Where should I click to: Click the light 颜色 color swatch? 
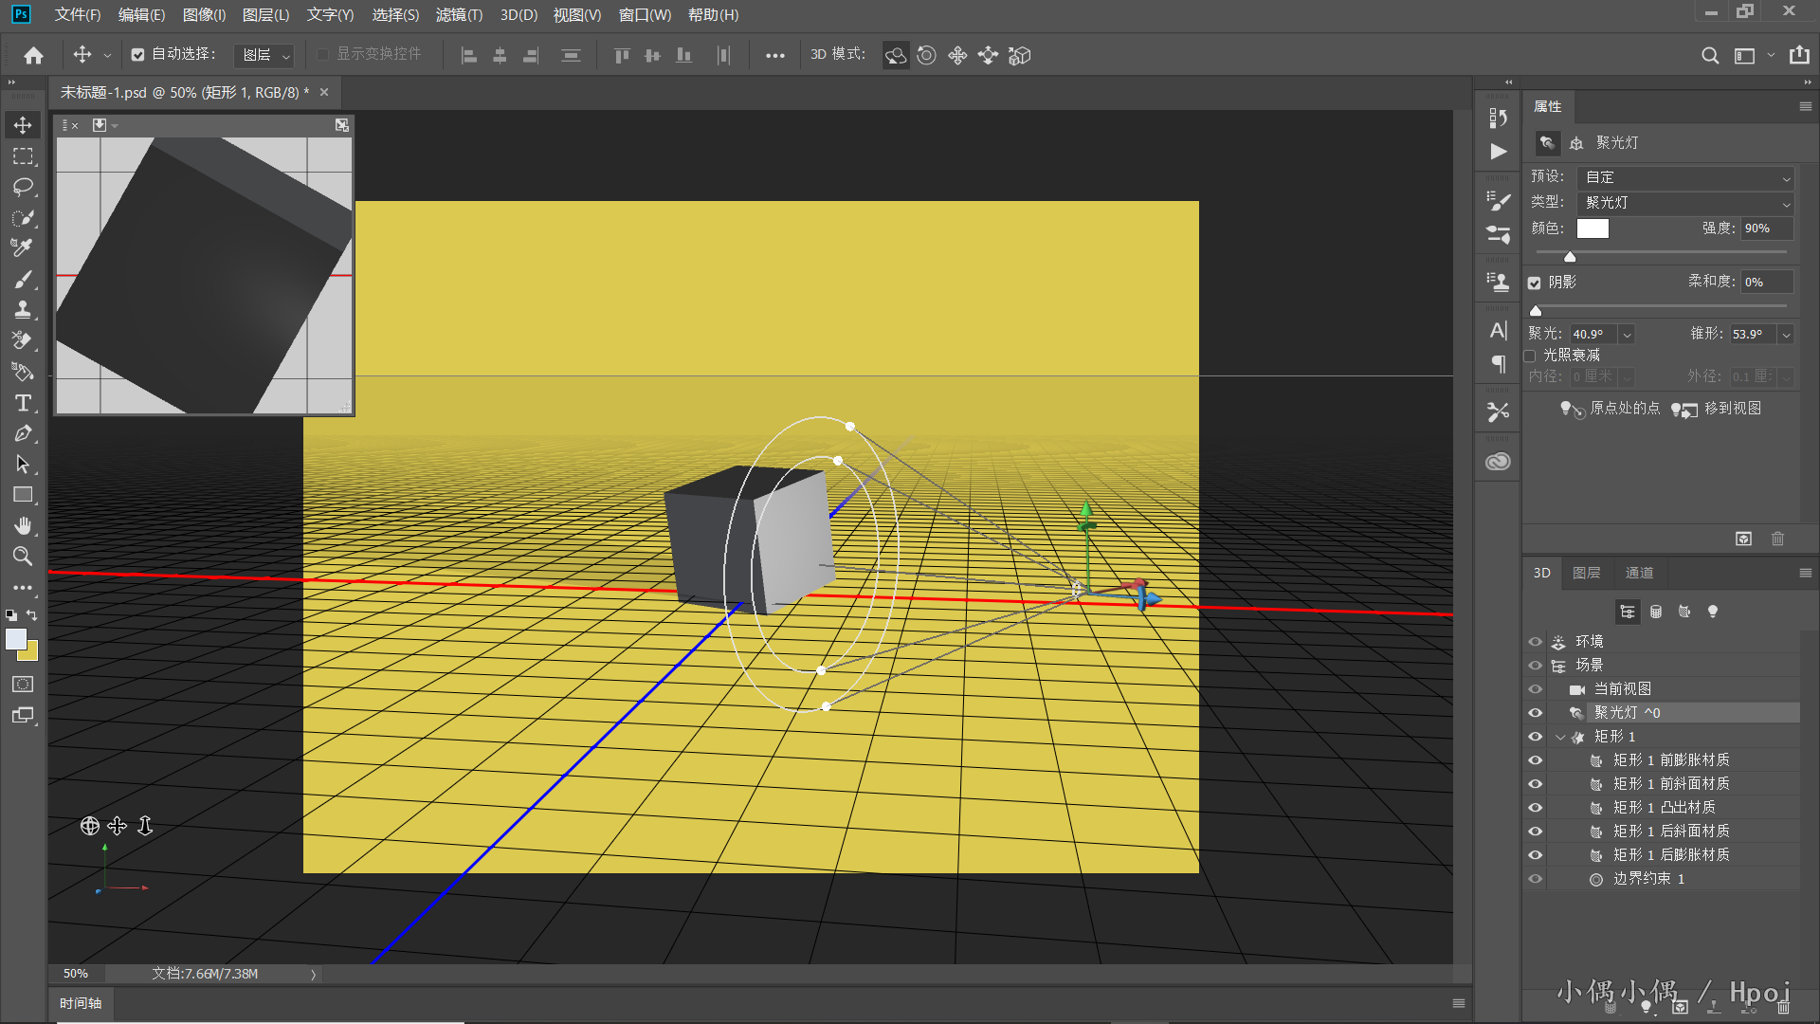coord(1592,229)
